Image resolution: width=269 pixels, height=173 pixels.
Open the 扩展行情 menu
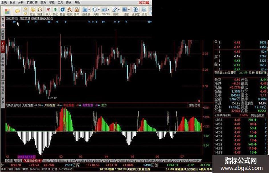pyautogui.click(x=32, y=2)
